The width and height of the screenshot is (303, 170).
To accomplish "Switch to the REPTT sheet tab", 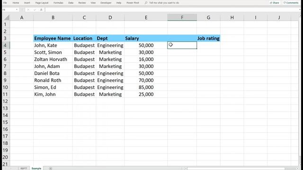I will (x=24, y=169).
